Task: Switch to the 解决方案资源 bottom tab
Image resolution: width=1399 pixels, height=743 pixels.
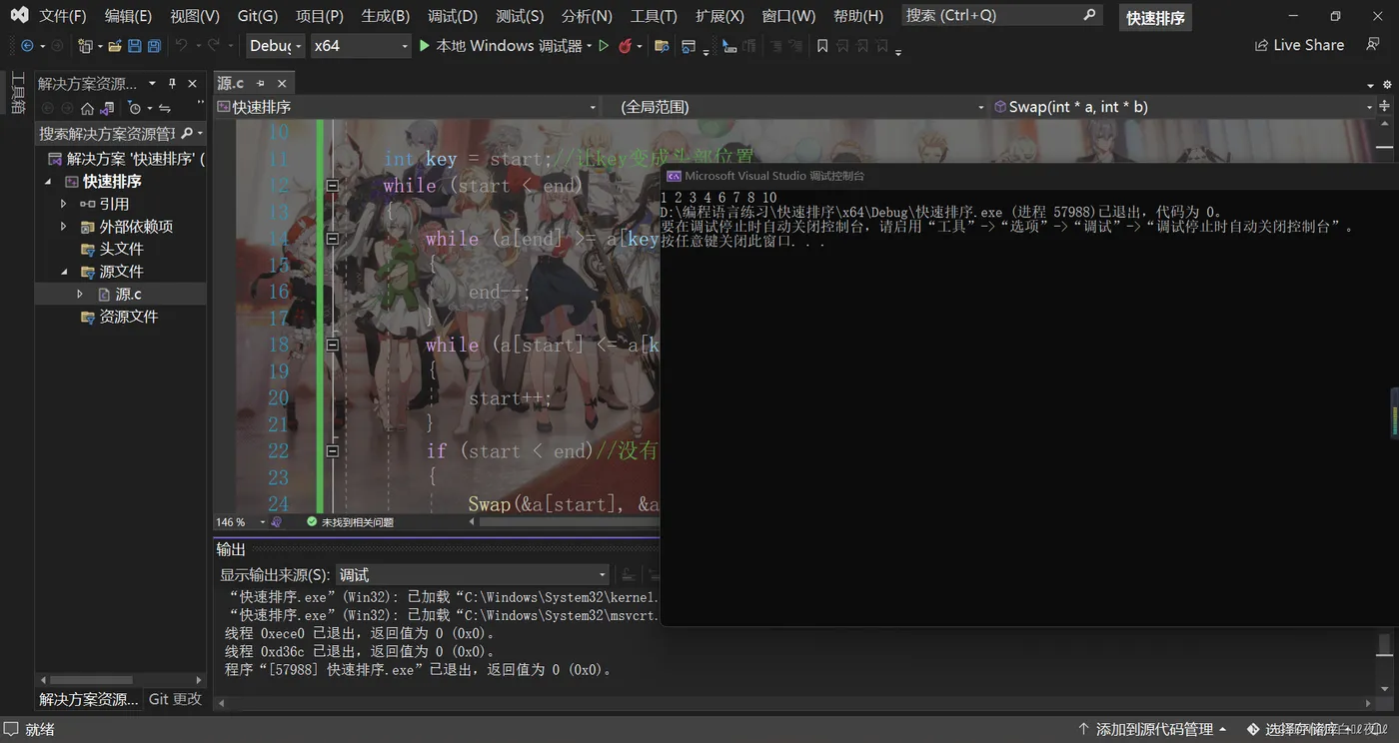Action: pos(89,699)
